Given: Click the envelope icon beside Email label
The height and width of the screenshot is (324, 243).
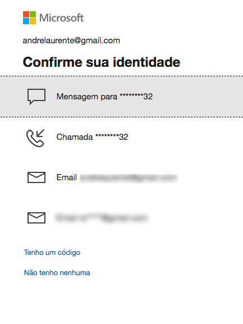Looking at the screenshot, I should coord(36,177).
